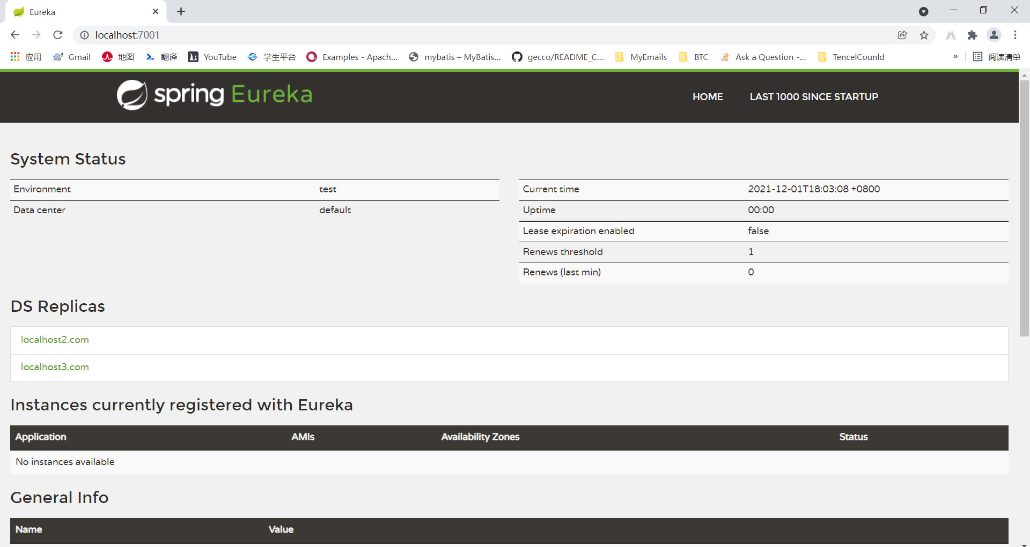Open a new browser tab
This screenshot has width=1030, height=547.
(x=181, y=11)
